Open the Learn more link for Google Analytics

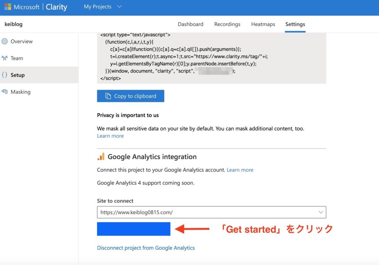coord(240,170)
